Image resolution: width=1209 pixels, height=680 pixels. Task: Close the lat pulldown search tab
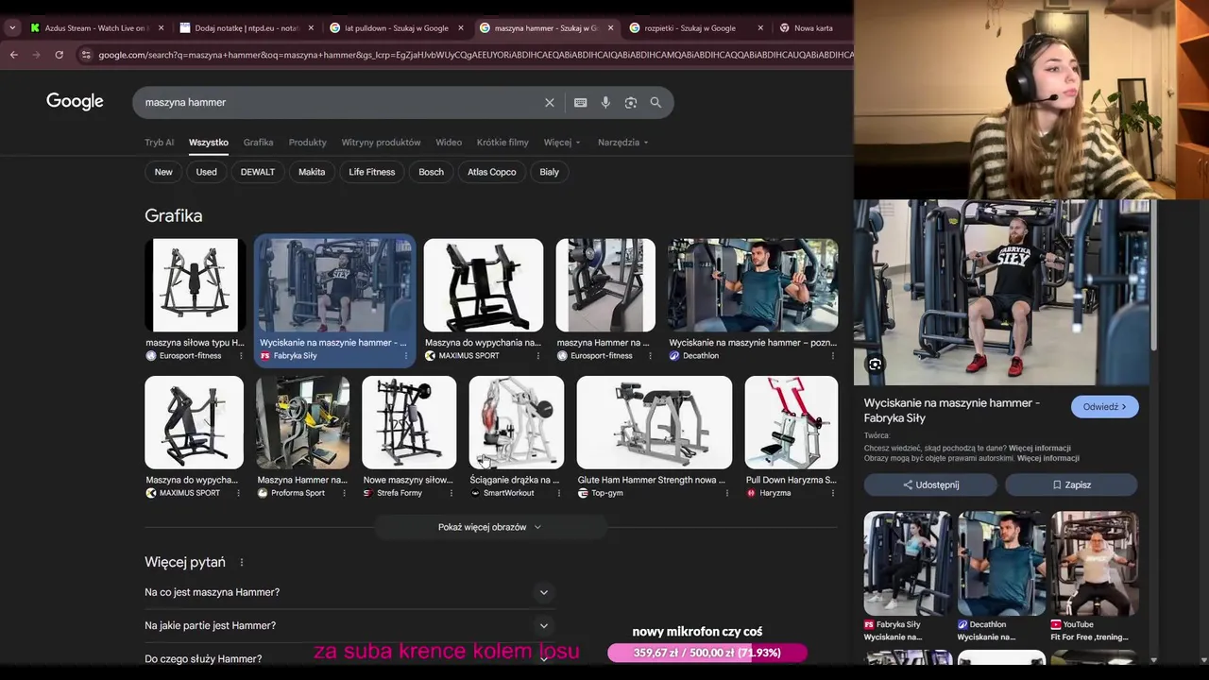pos(461,28)
